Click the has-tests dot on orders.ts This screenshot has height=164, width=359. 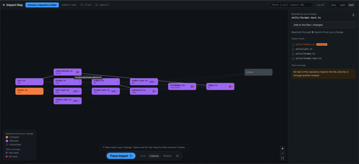116,81
